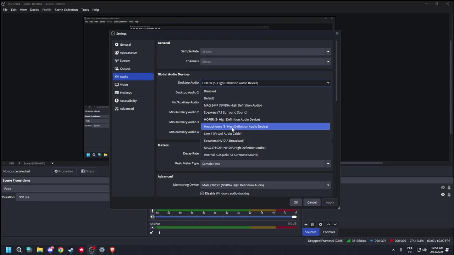The image size is (454, 255).
Task: Open the Docks menu
Action: tap(34, 10)
